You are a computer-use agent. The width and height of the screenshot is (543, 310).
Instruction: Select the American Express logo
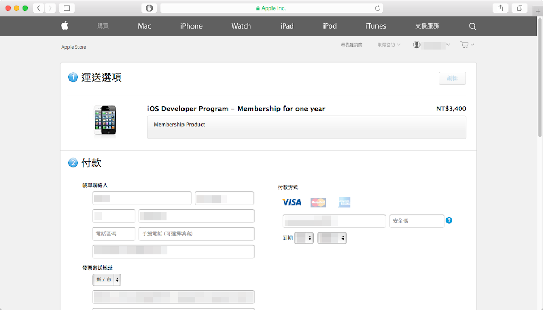coord(344,202)
